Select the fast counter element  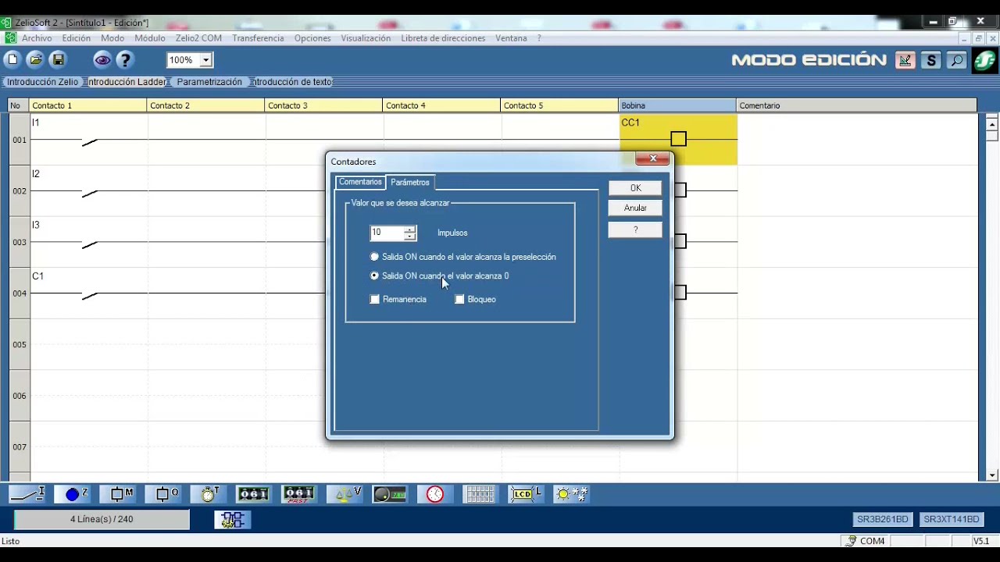pyautogui.click(x=299, y=494)
